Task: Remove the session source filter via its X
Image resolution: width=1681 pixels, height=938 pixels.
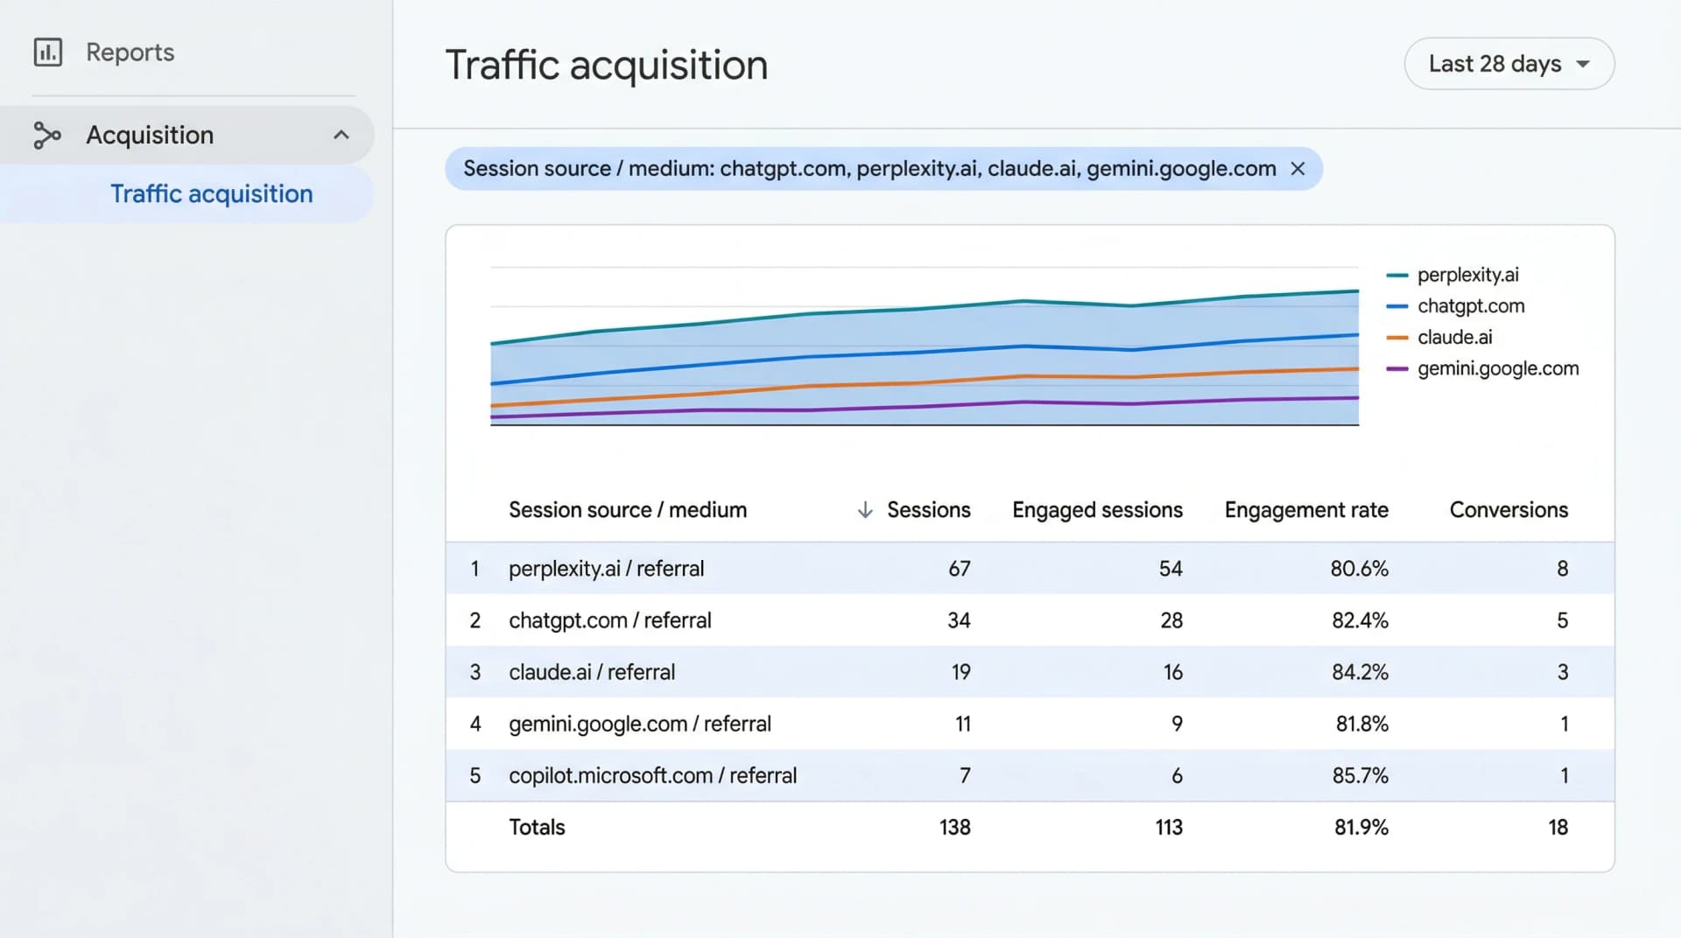Action: [1298, 168]
